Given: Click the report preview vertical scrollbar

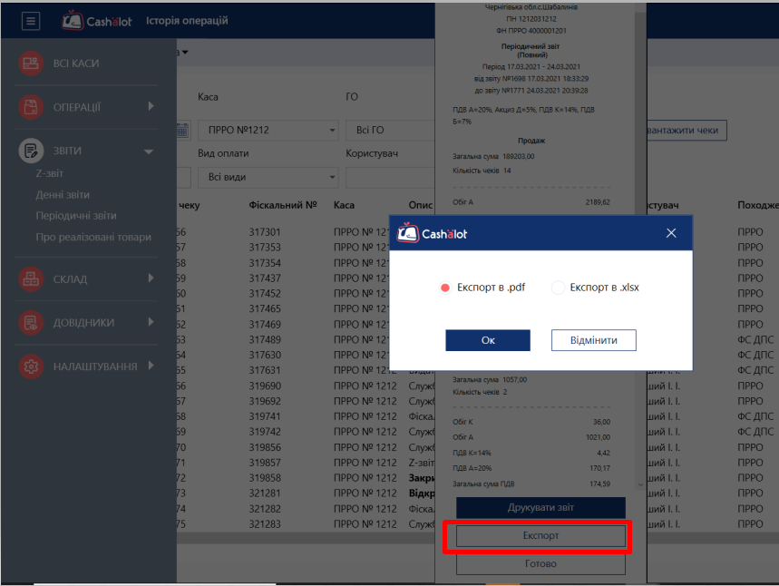Looking at the screenshot, I should coord(640,249).
